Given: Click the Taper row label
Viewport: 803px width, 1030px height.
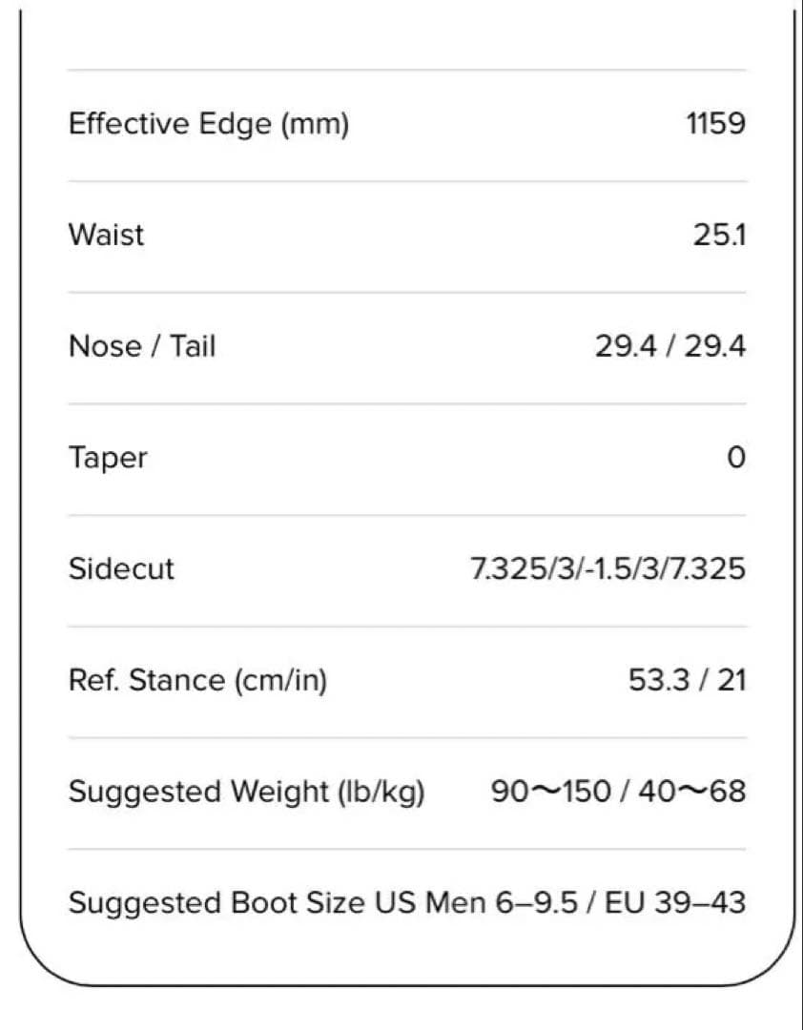Looking at the screenshot, I should (108, 458).
